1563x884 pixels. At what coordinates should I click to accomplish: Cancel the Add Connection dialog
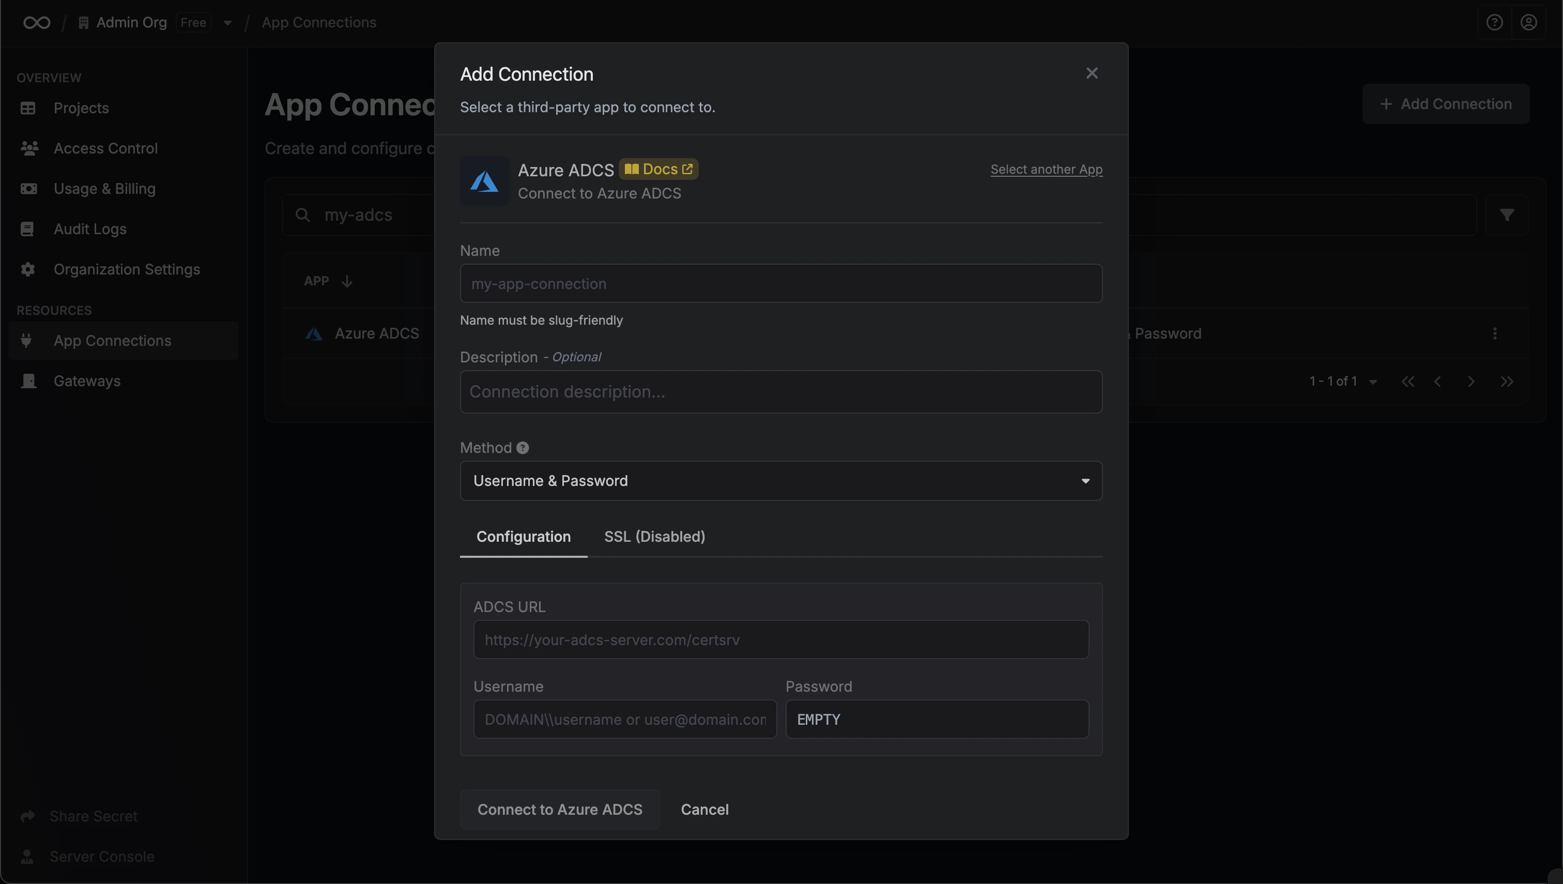[704, 810]
